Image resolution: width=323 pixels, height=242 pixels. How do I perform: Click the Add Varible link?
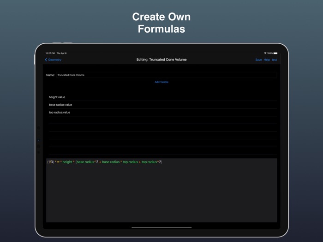(161, 82)
